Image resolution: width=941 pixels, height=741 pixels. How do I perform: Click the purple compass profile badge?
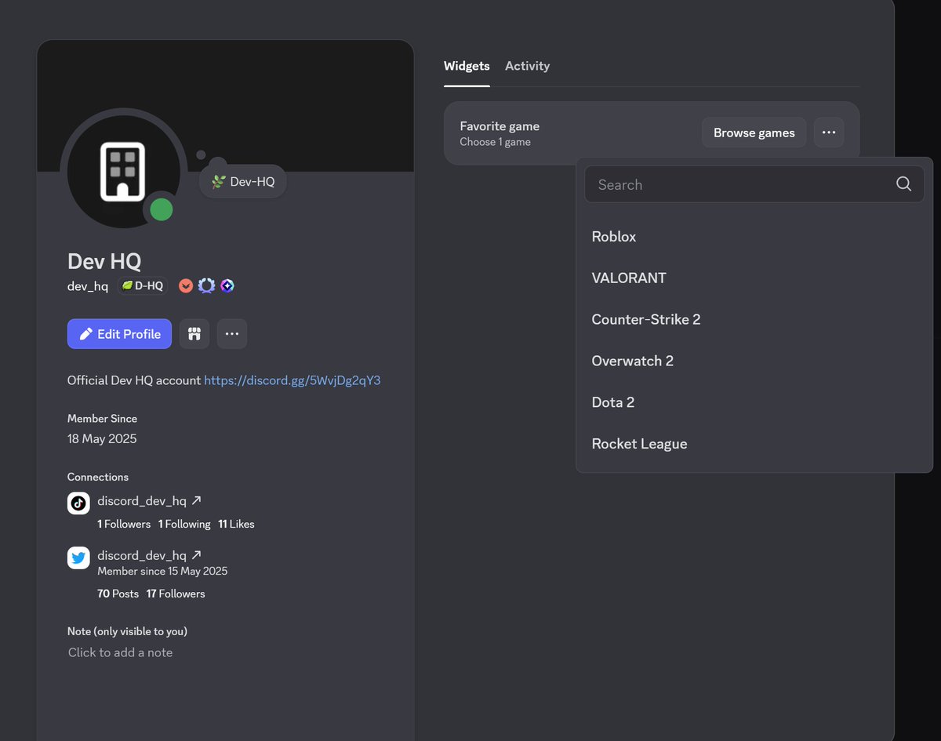(227, 286)
